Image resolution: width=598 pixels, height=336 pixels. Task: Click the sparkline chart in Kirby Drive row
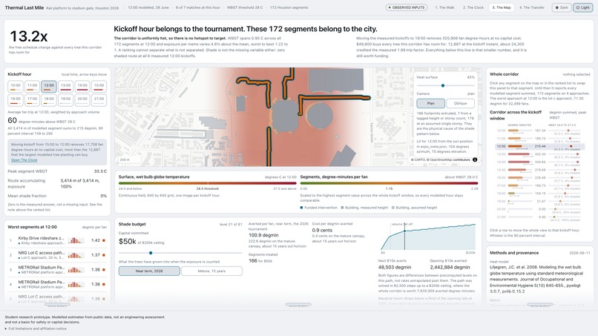click(76, 240)
